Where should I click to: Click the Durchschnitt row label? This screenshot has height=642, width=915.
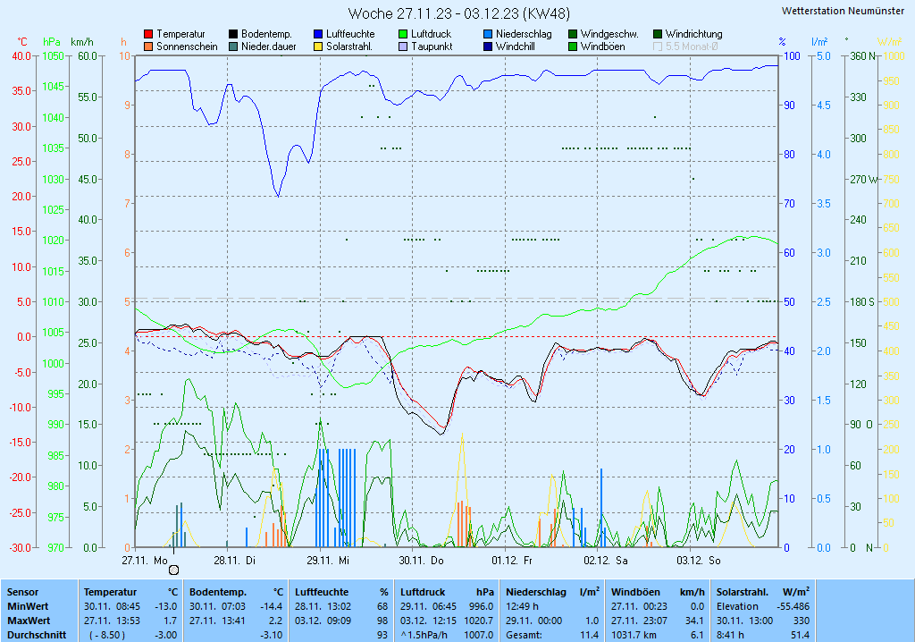click(37, 635)
